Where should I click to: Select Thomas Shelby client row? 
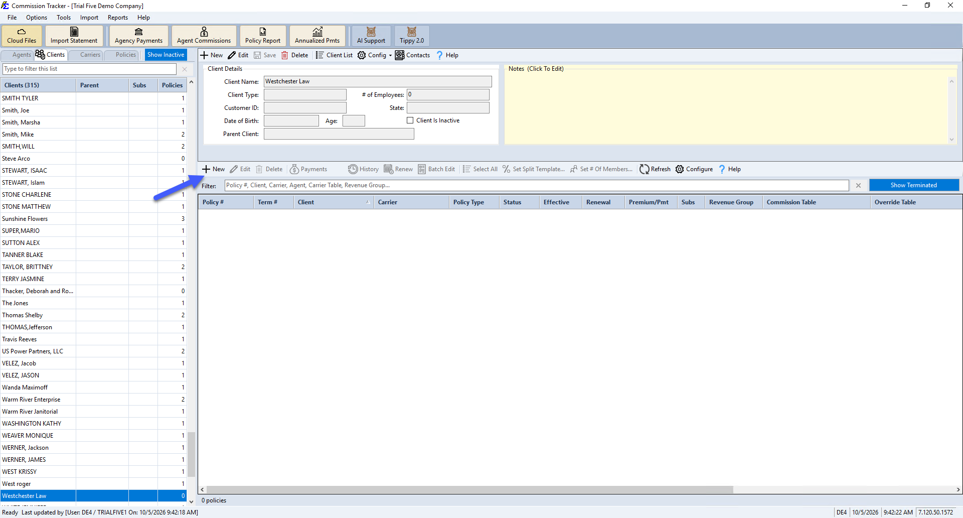[x=93, y=315]
